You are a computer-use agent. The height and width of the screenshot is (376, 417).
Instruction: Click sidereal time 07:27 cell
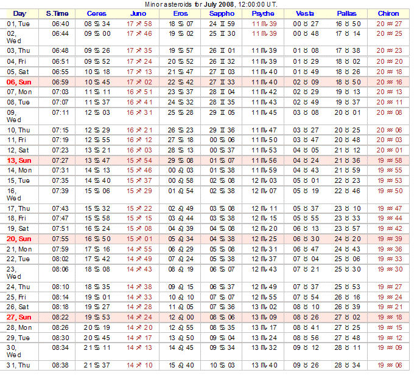[60, 160]
